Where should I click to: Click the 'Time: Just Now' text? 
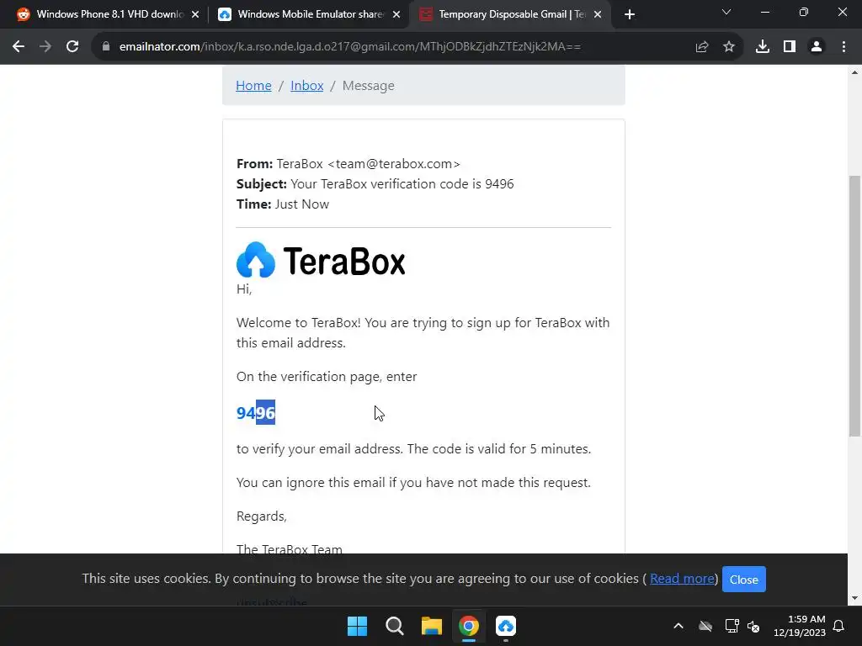click(x=283, y=204)
